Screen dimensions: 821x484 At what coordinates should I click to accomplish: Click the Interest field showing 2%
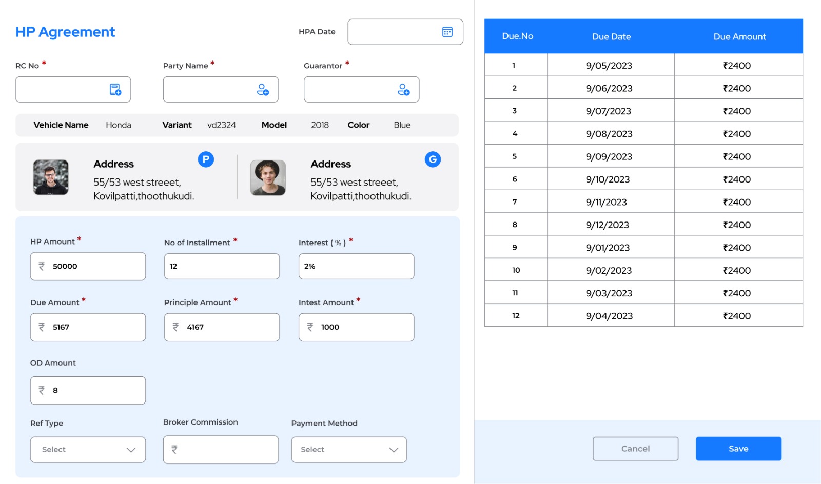click(356, 266)
